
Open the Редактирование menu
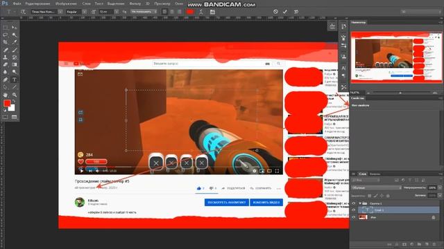37,3
